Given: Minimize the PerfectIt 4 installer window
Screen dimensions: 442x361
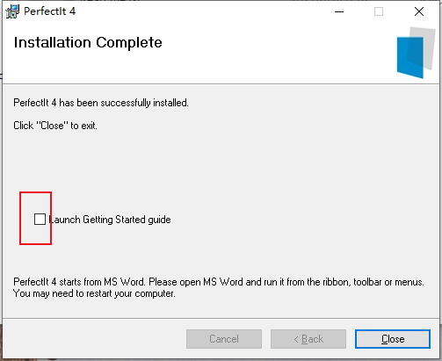Looking at the screenshot, I should [x=339, y=11].
